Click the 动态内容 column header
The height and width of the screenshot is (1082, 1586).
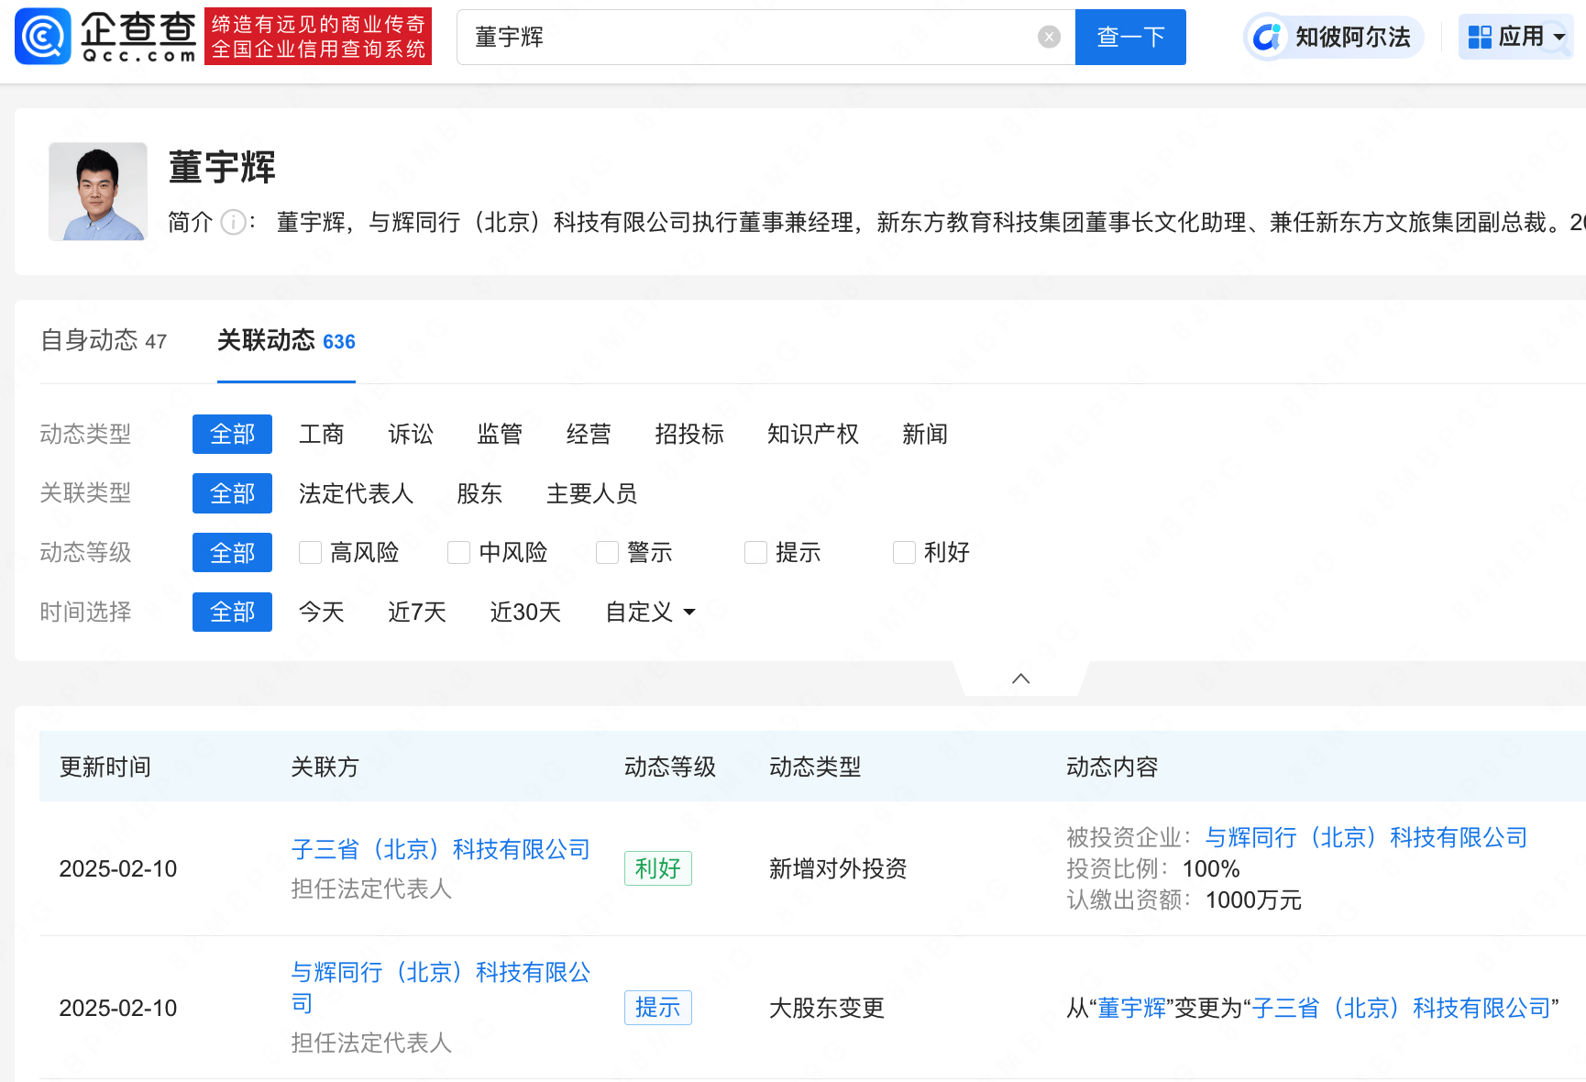[1112, 767]
